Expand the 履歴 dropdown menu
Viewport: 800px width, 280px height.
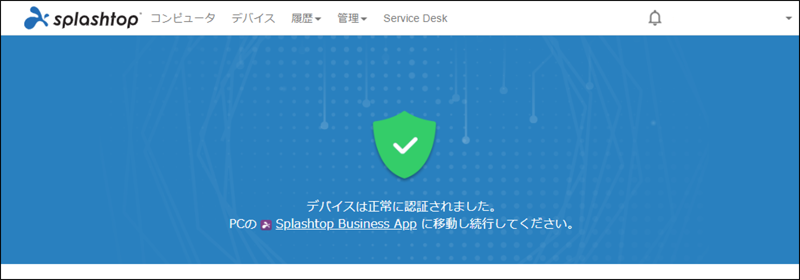click(306, 18)
